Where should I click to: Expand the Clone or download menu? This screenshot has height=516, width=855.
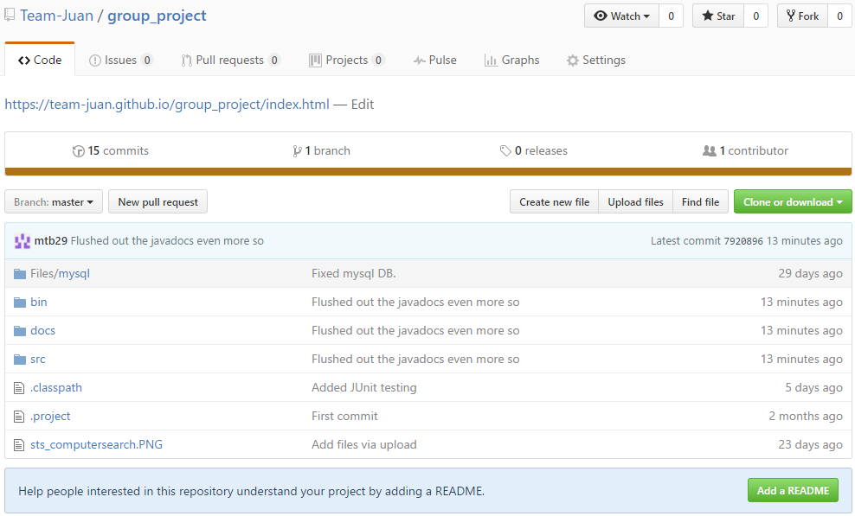[793, 201]
